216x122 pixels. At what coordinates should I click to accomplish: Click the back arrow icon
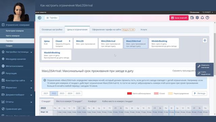[x=39, y=18]
